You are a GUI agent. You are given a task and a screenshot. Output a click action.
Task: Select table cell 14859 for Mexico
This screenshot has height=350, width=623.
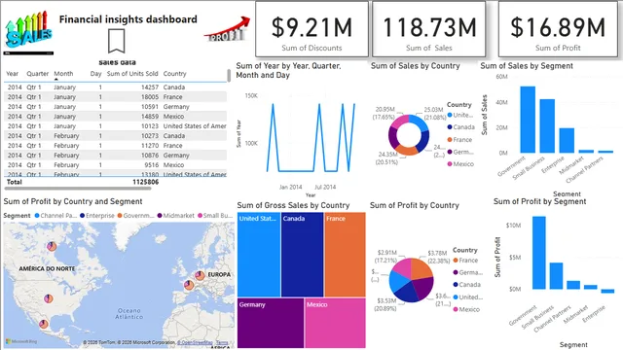click(x=150, y=117)
